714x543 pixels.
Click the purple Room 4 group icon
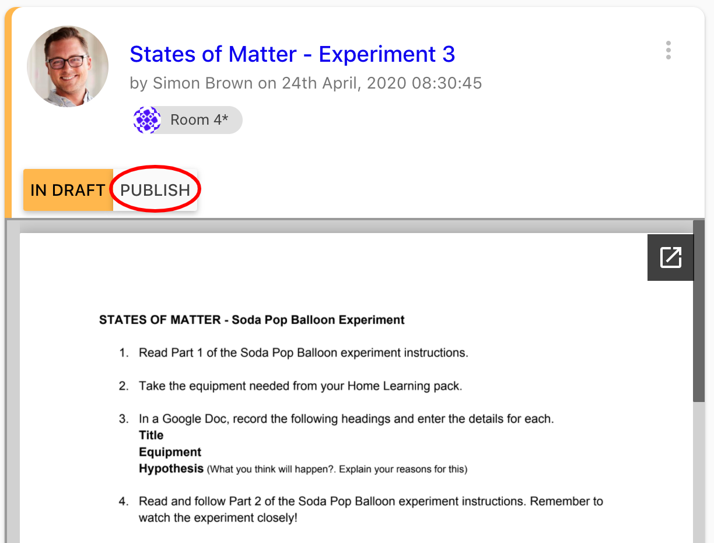(147, 120)
